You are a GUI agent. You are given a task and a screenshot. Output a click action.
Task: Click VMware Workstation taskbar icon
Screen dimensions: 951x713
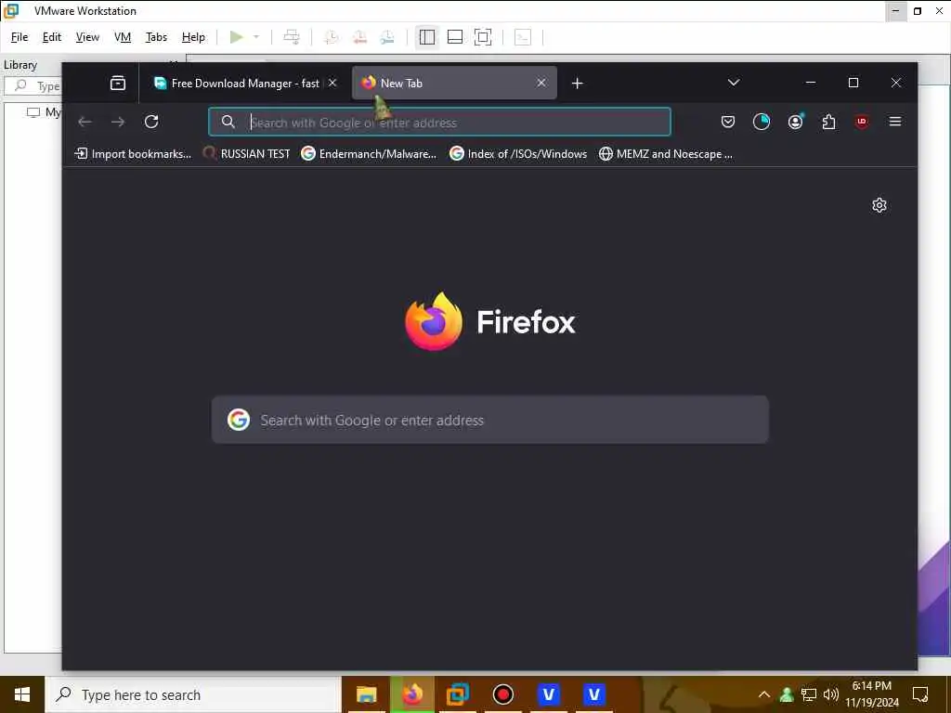pos(458,694)
